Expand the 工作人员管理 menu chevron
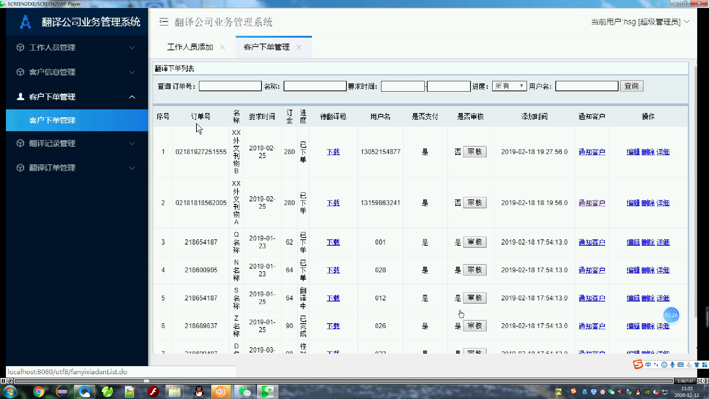709x399 pixels. 132,48
